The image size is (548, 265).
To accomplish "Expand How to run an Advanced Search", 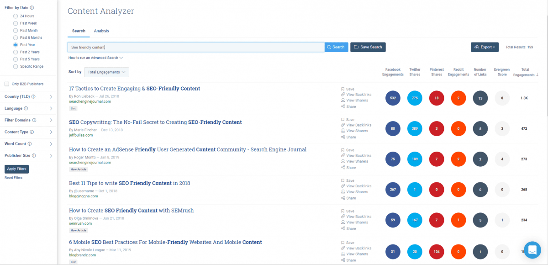I will click(x=95, y=58).
